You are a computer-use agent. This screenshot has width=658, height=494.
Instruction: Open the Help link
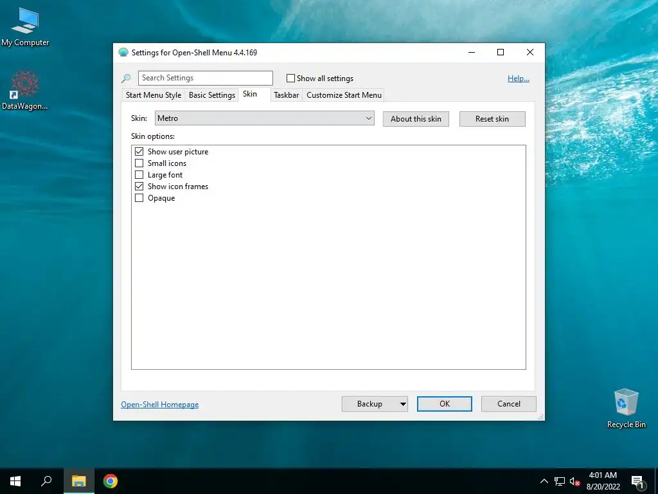519,78
